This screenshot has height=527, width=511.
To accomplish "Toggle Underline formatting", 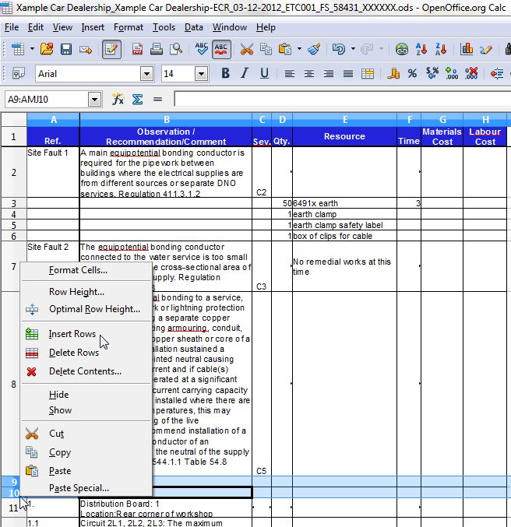I will 264,73.
